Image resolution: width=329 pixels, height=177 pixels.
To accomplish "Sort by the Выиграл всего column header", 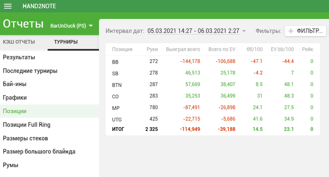I will coord(183,49).
